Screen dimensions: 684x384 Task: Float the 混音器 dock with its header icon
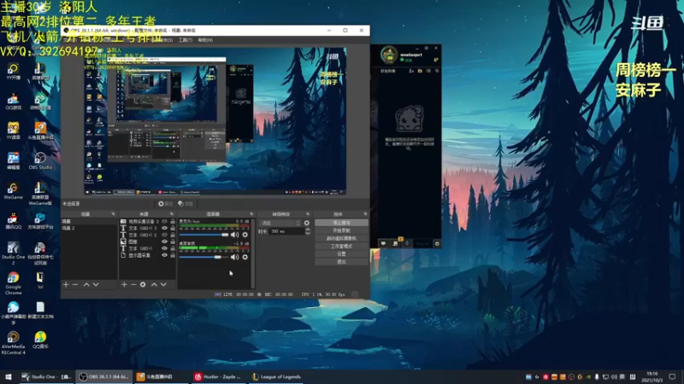(x=251, y=214)
